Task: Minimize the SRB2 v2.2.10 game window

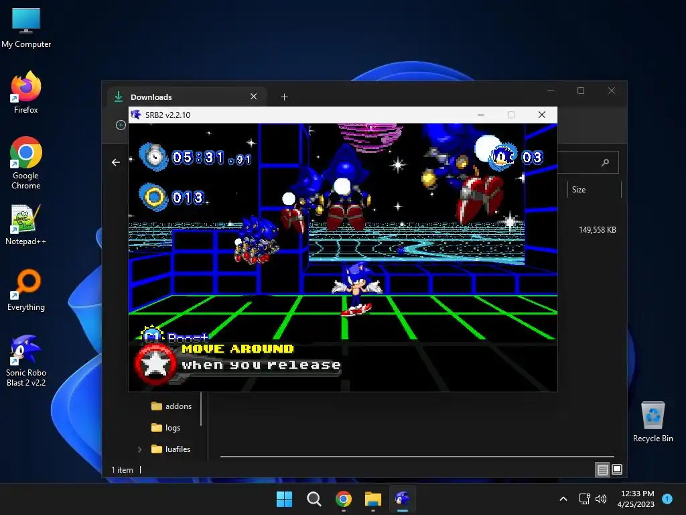Action: [x=481, y=115]
